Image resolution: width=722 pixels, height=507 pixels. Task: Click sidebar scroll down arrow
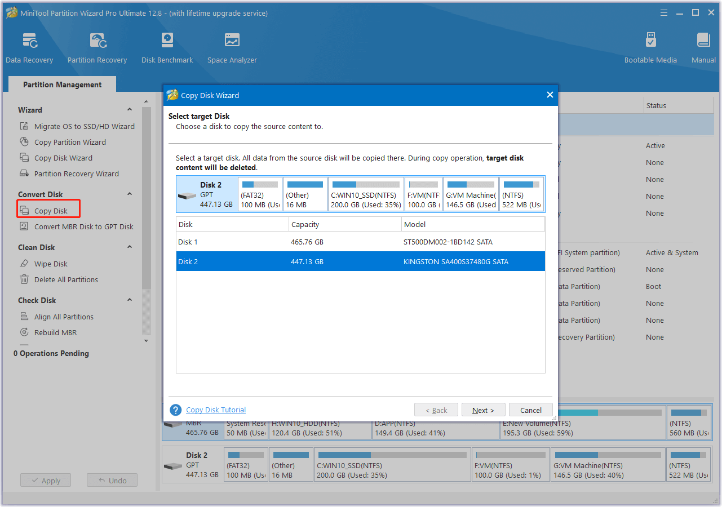[147, 341]
